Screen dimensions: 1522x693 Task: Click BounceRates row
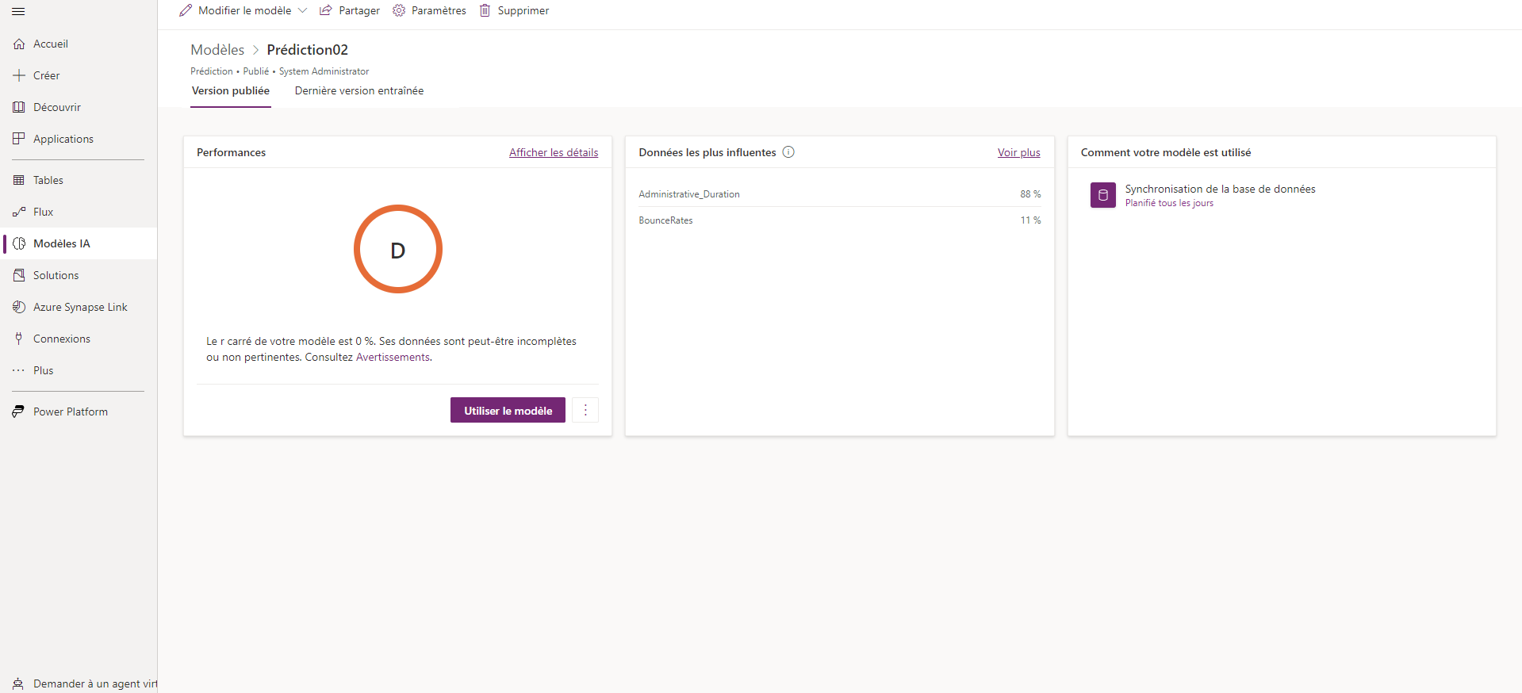[x=840, y=220]
